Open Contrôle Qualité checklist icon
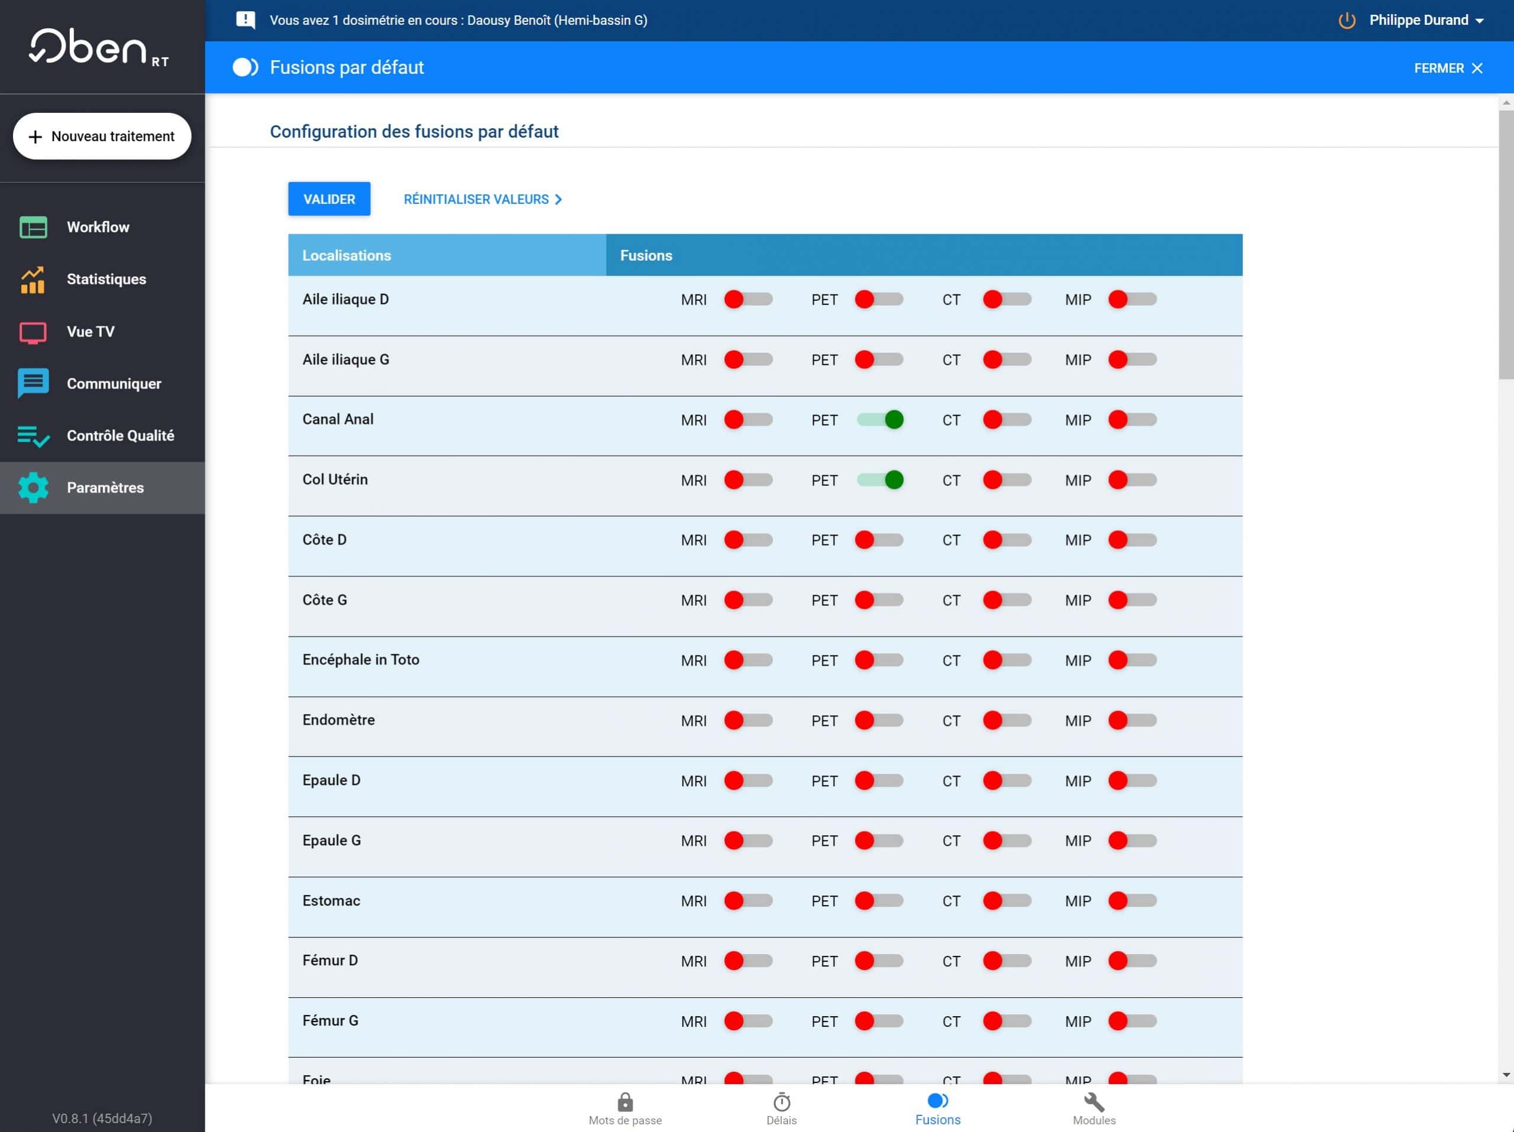 point(33,436)
